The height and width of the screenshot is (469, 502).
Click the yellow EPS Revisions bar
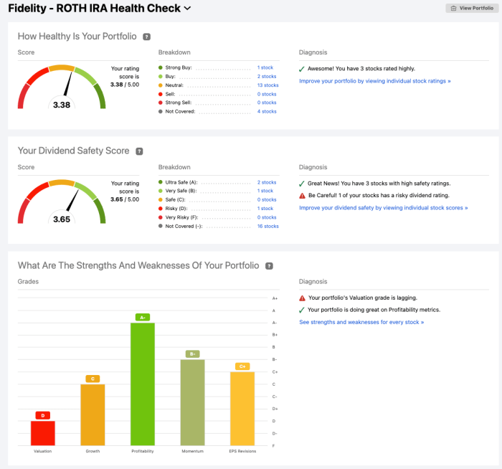pyautogui.click(x=242, y=409)
